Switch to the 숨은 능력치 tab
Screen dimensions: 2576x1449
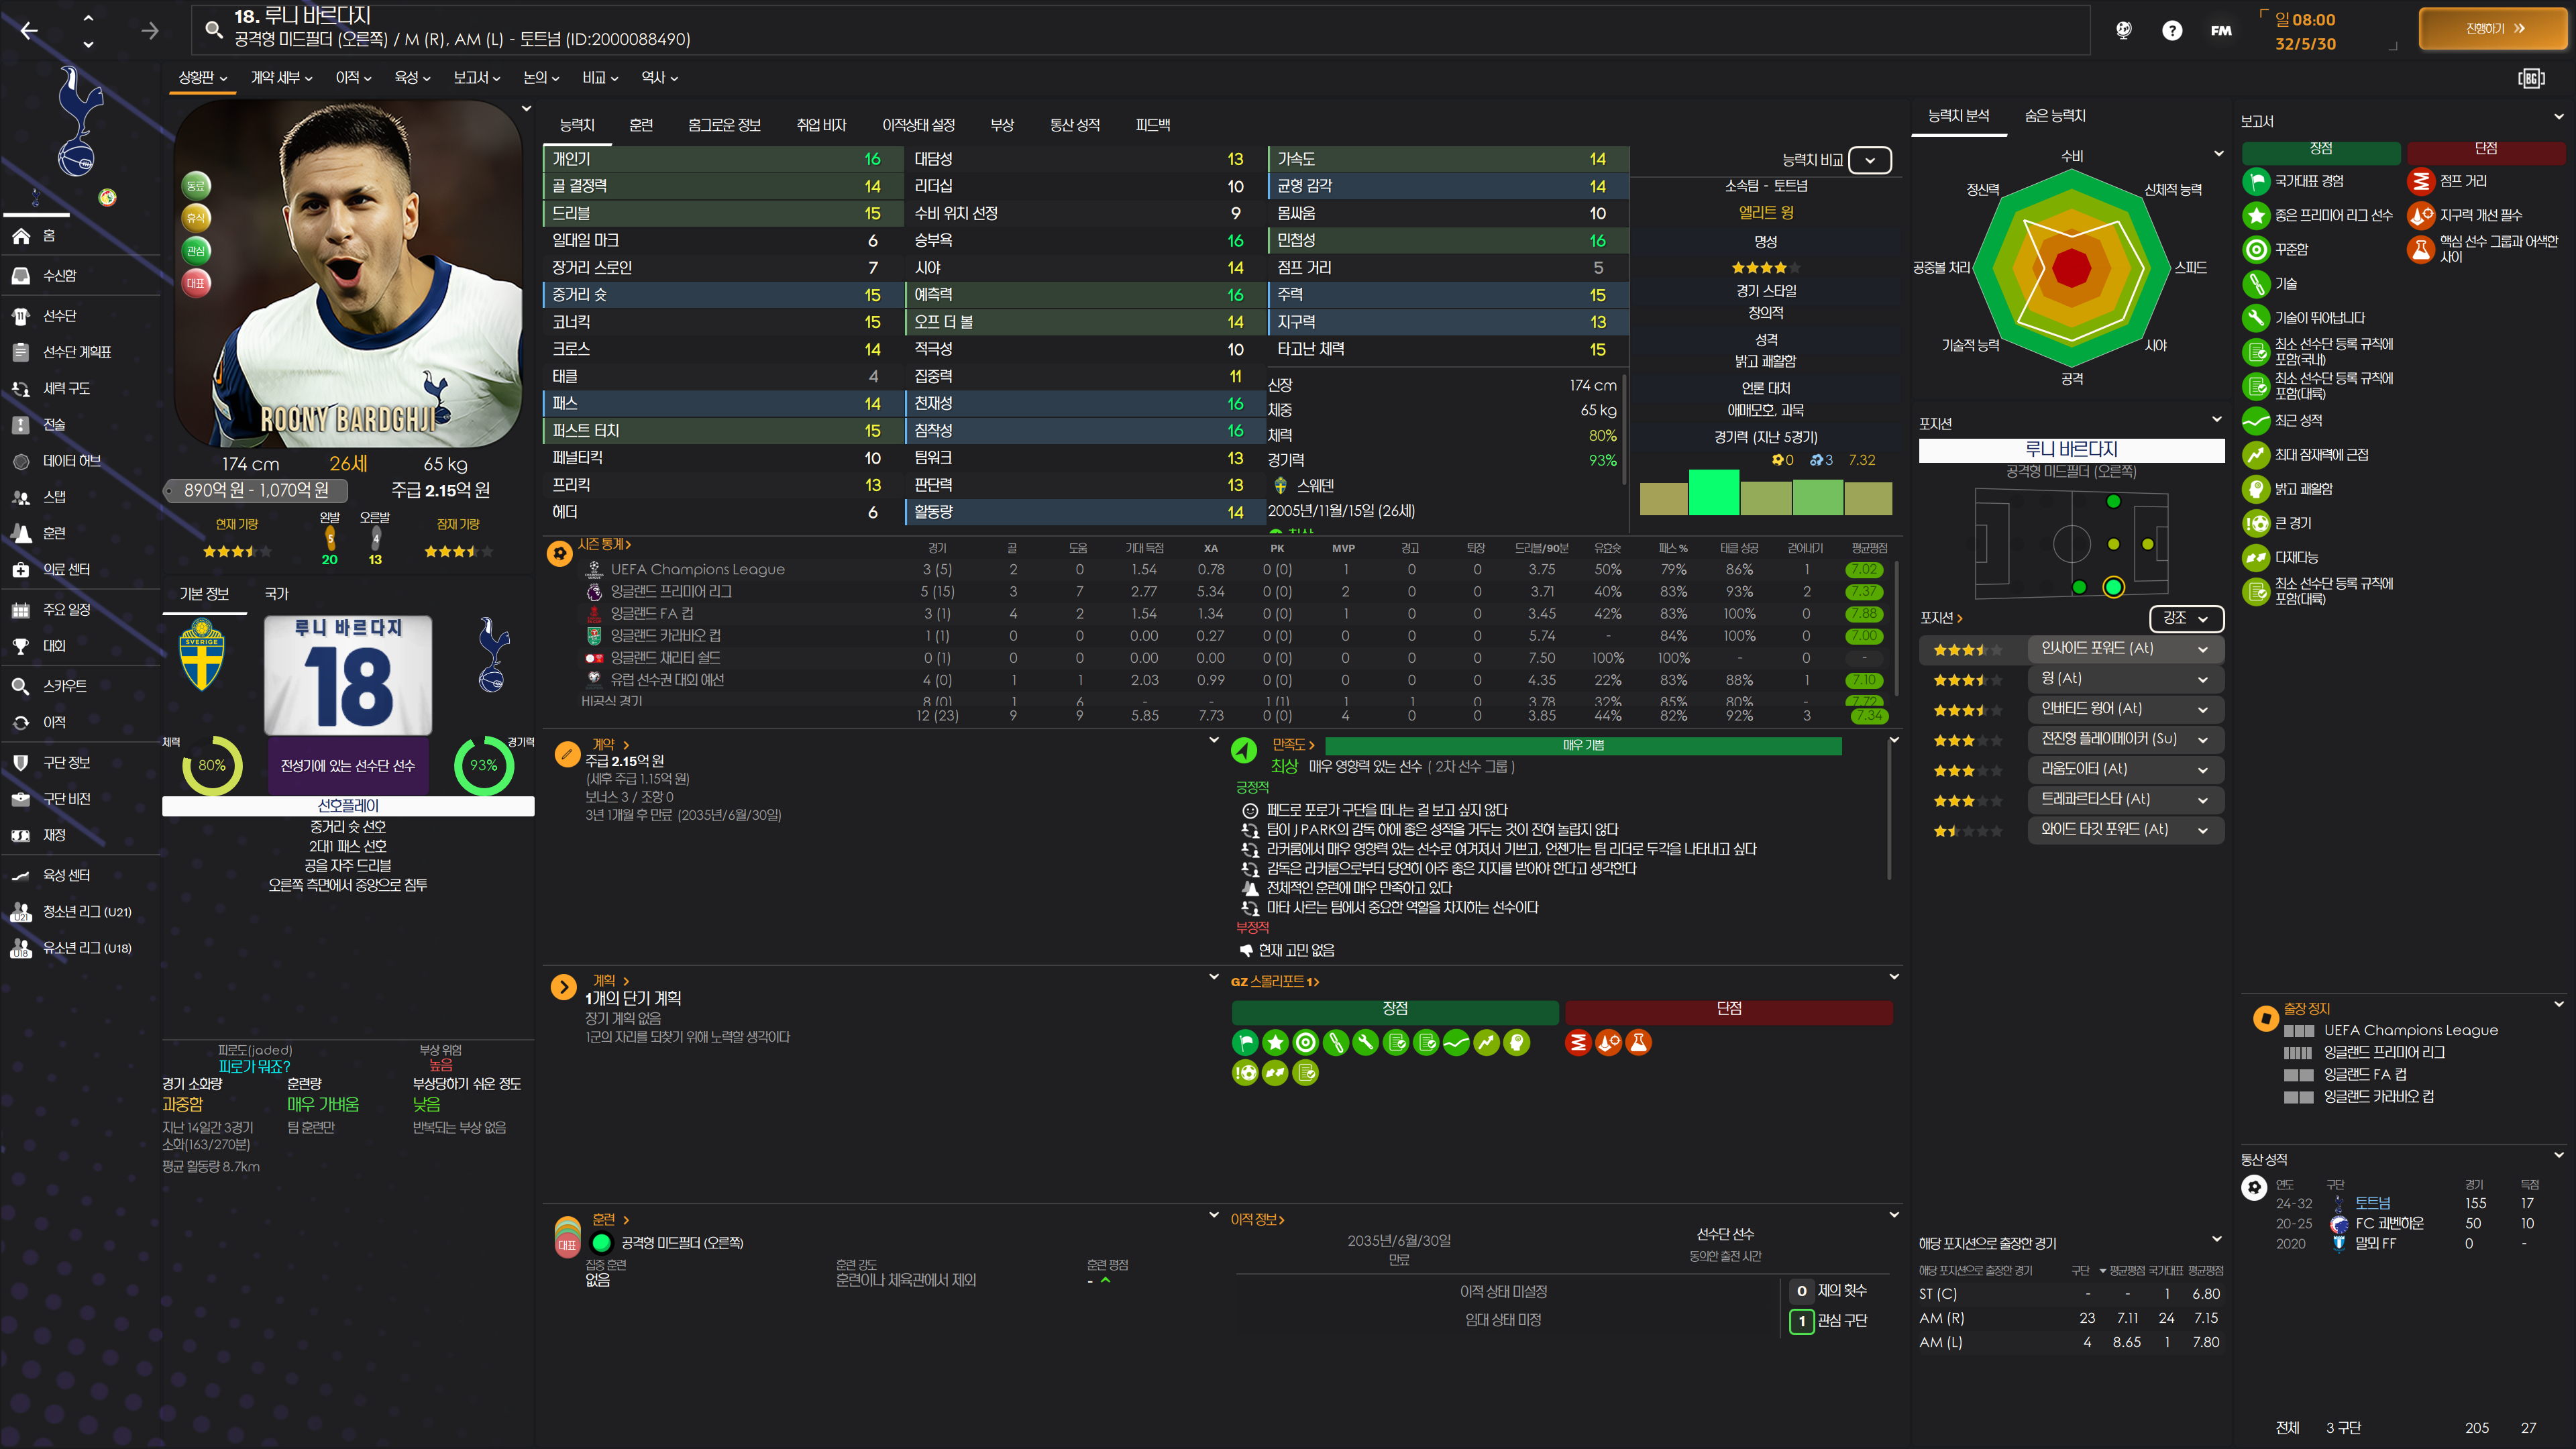point(2054,116)
